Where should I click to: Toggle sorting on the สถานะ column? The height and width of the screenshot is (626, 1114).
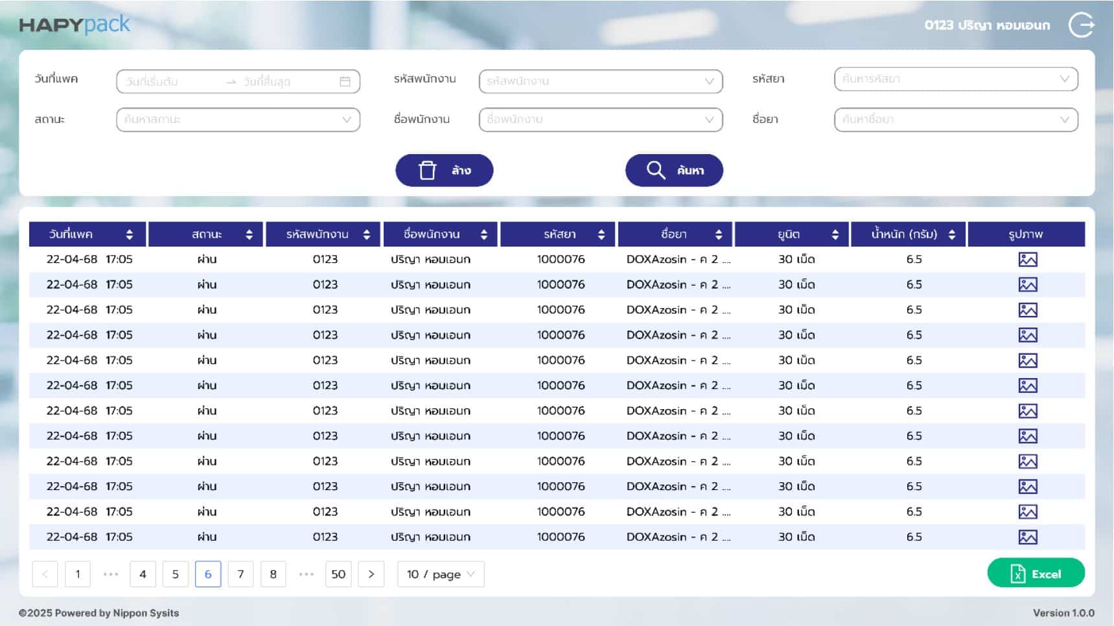click(249, 234)
